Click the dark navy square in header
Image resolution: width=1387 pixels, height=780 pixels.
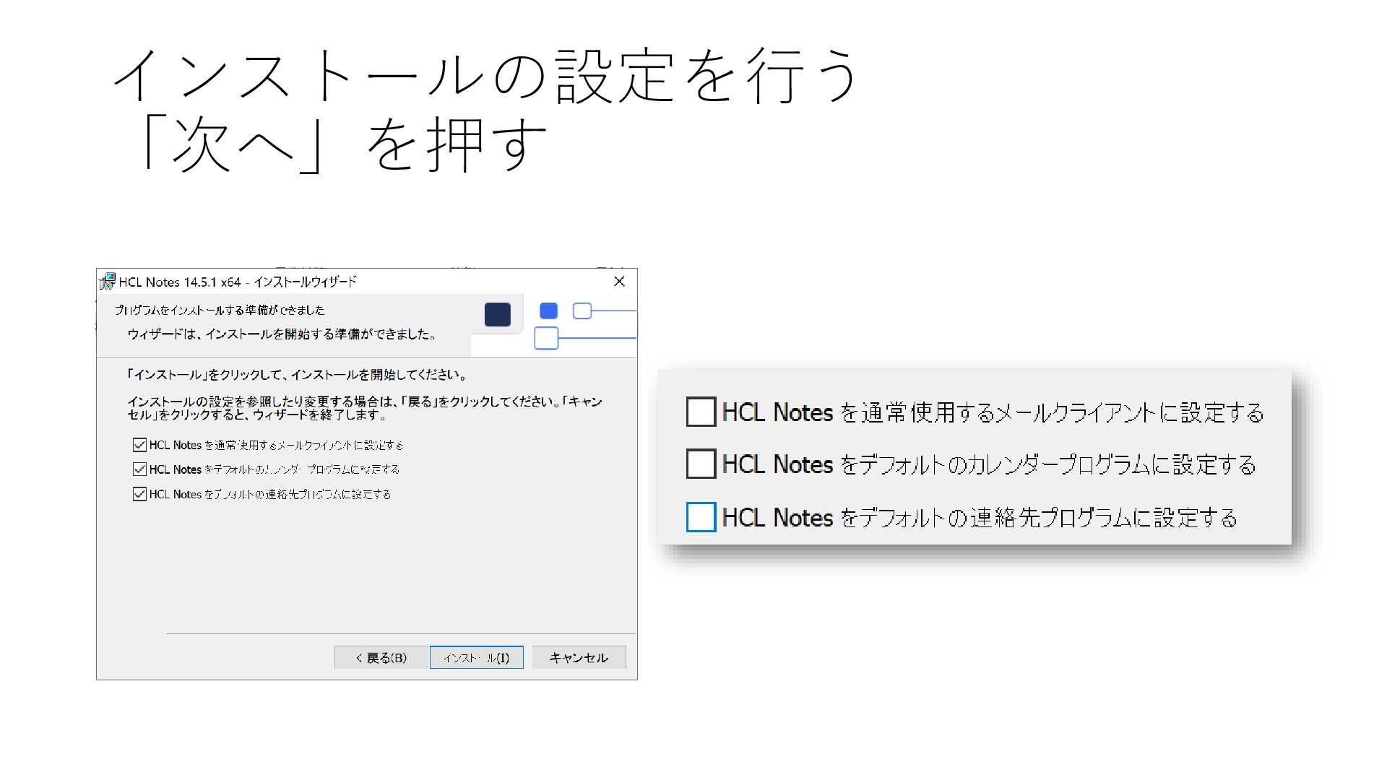pos(497,314)
